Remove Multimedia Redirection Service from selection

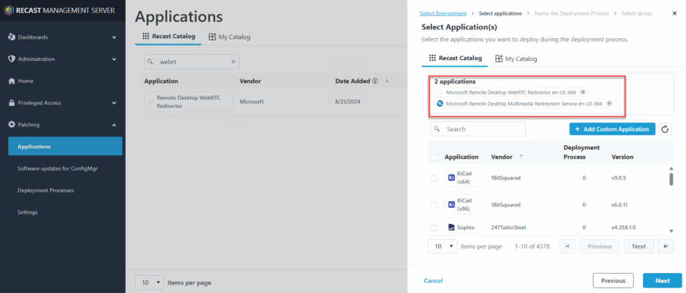[x=608, y=104]
